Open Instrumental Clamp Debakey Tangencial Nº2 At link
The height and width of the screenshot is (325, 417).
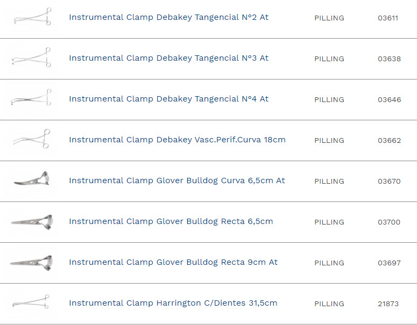pyautogui.click(x=168, y=17)
